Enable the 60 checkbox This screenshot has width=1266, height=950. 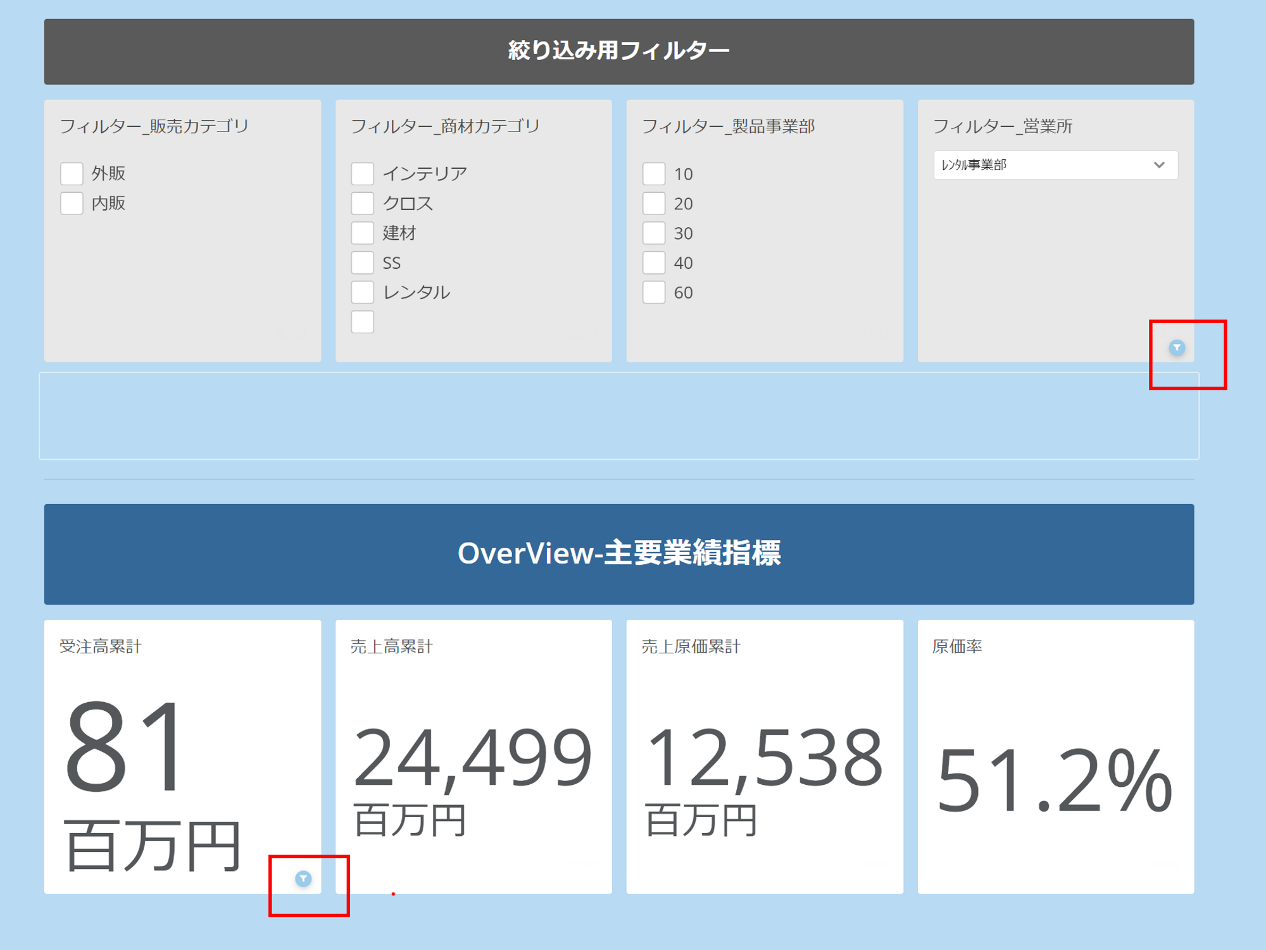point(654,292)
